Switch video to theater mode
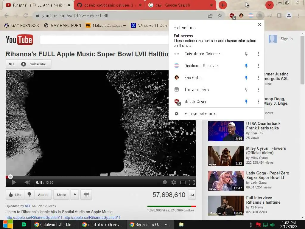 [183, 182]
